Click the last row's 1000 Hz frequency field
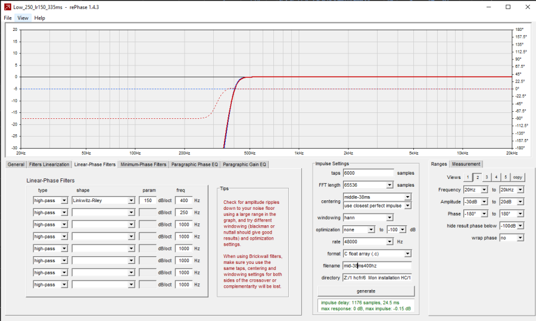 184,285
